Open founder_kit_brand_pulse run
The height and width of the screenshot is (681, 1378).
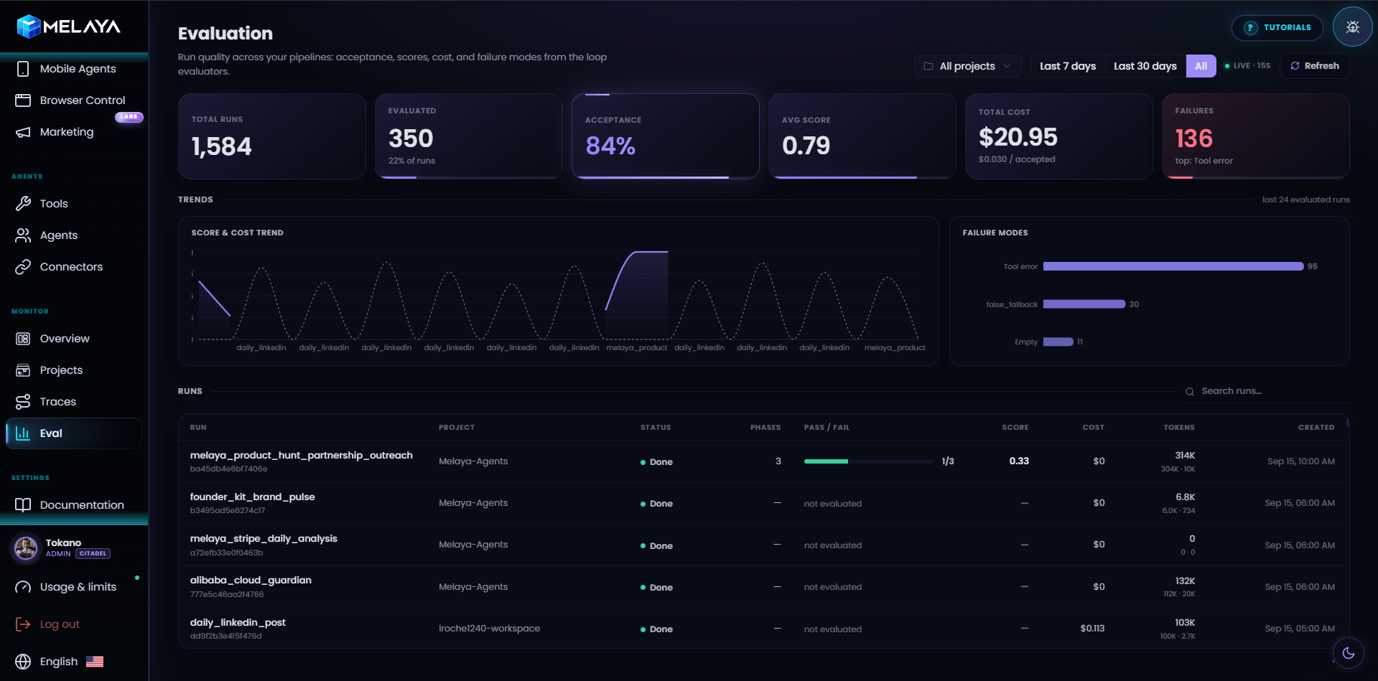point(253,497)
